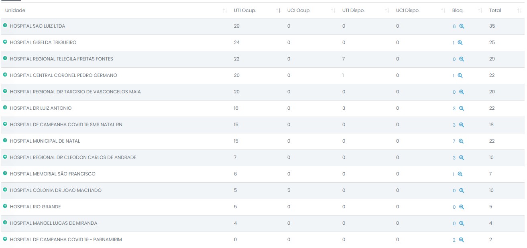Click magnifier icon for Hospital Memorial São Francisco
Viewport: 527px width, 248px height.
[x=460, y=174]
